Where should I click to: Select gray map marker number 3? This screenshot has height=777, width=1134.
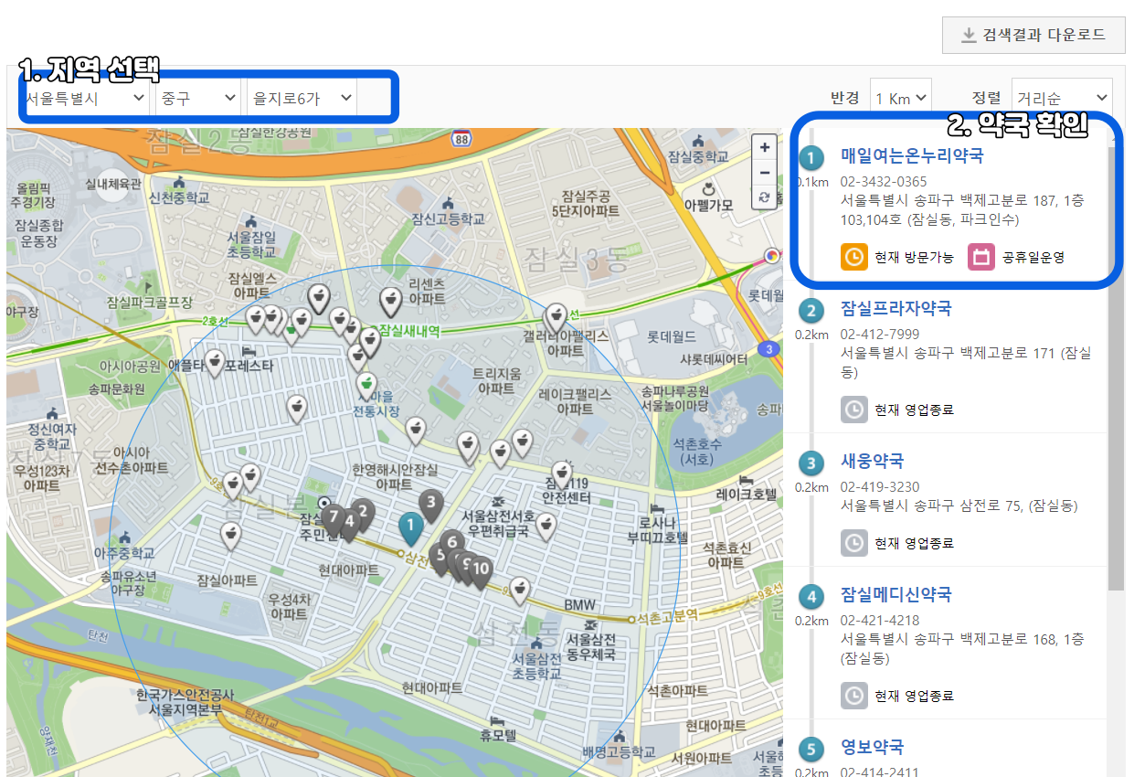pyautogui.click(x=431, y=505)
